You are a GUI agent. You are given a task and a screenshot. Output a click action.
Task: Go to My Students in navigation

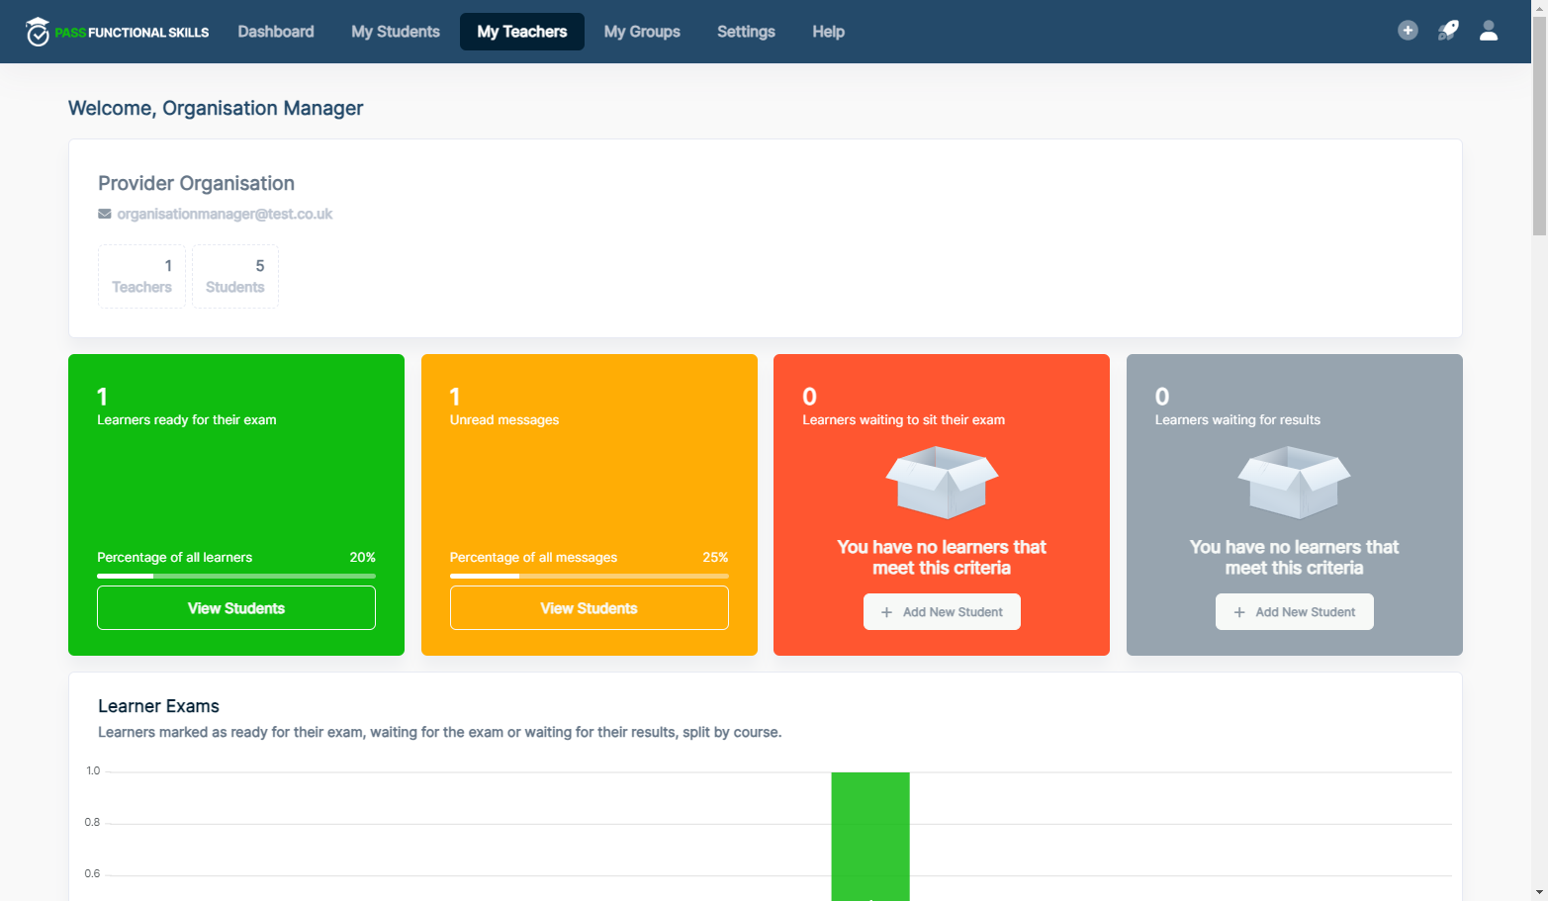pyautogui.click(x=396, y=32)
